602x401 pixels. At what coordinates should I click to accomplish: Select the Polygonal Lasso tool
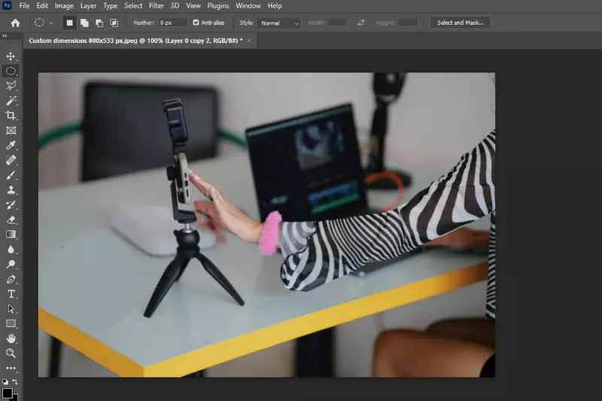(x=11, y=86)
